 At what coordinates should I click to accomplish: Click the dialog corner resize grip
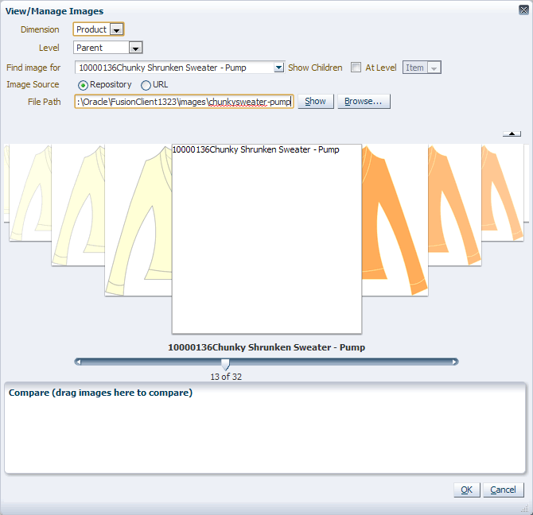coord(525,508)
